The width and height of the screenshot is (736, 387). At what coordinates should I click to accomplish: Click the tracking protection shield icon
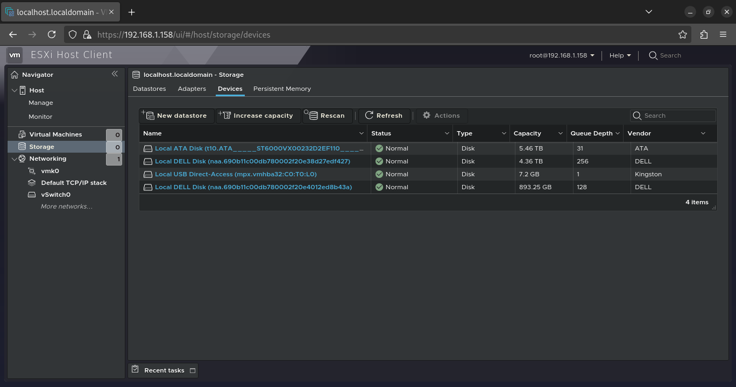tap(73, 34)
